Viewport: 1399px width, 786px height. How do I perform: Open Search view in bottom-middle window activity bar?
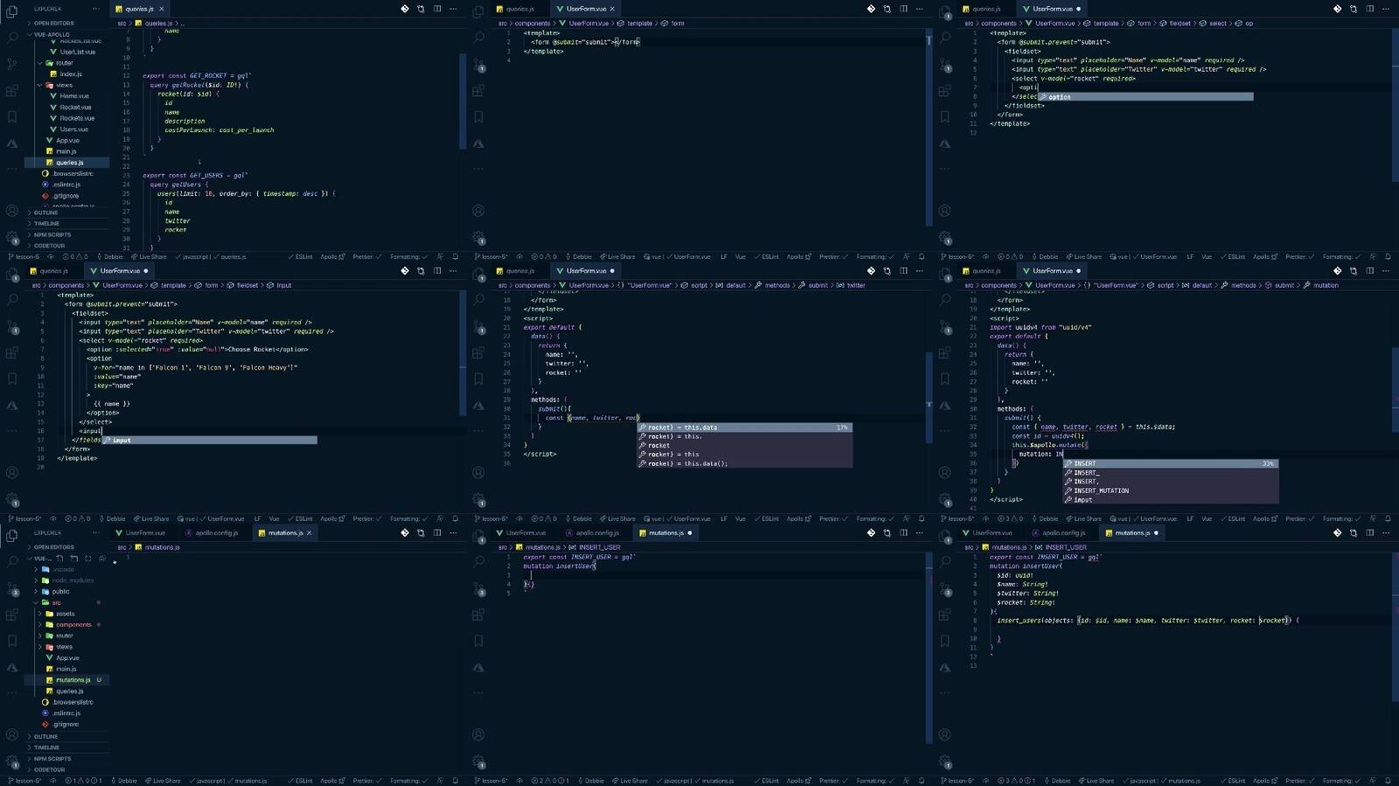478,561
